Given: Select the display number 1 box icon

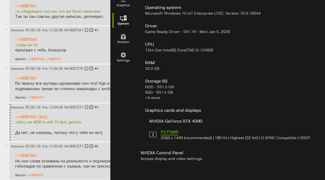Looking at the screenshot, I should click(153, 135).
